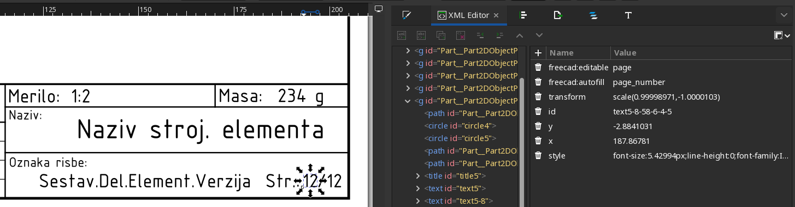
Task: Click the duplicate node icon
Action: [x=441, y=35]
